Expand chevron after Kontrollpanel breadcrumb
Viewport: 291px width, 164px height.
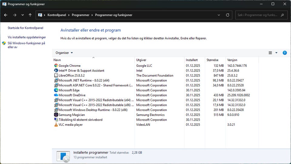pyautogui.click(x=69, y=15)
